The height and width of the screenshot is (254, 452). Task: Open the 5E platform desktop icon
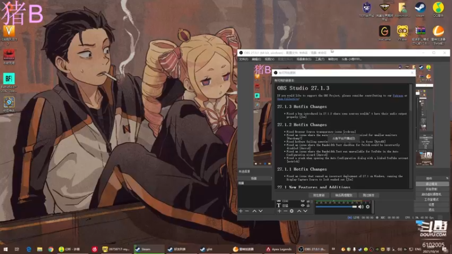367,10
